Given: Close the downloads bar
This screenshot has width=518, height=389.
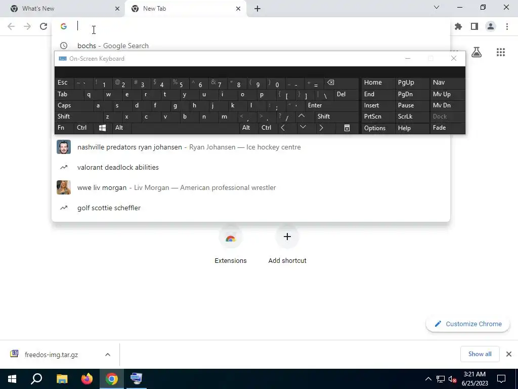Looking at the screenshot, I should pyautogui.click(x=509, y=354).
